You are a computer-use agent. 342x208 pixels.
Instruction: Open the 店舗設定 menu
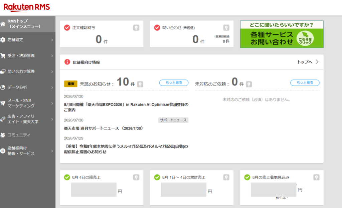(28, 40)
